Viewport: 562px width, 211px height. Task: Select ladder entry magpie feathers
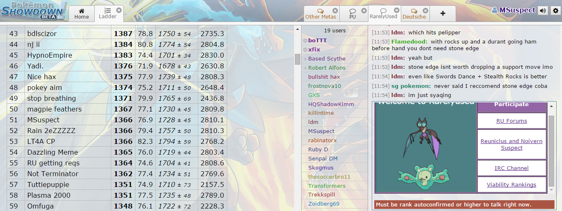pos(117,109)
